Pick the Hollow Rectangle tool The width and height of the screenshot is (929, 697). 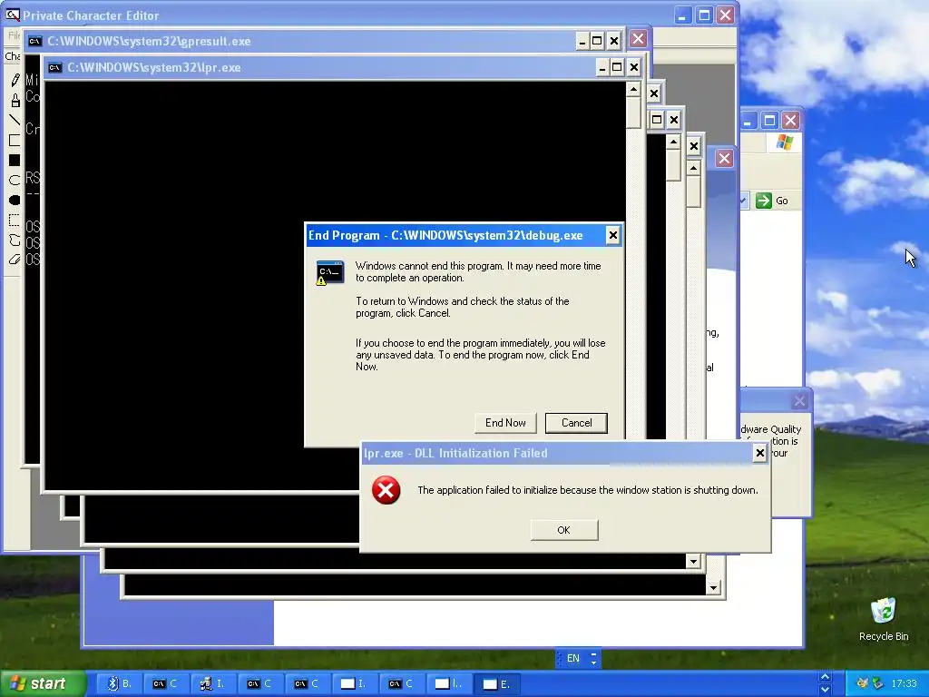tap(15, 141)
